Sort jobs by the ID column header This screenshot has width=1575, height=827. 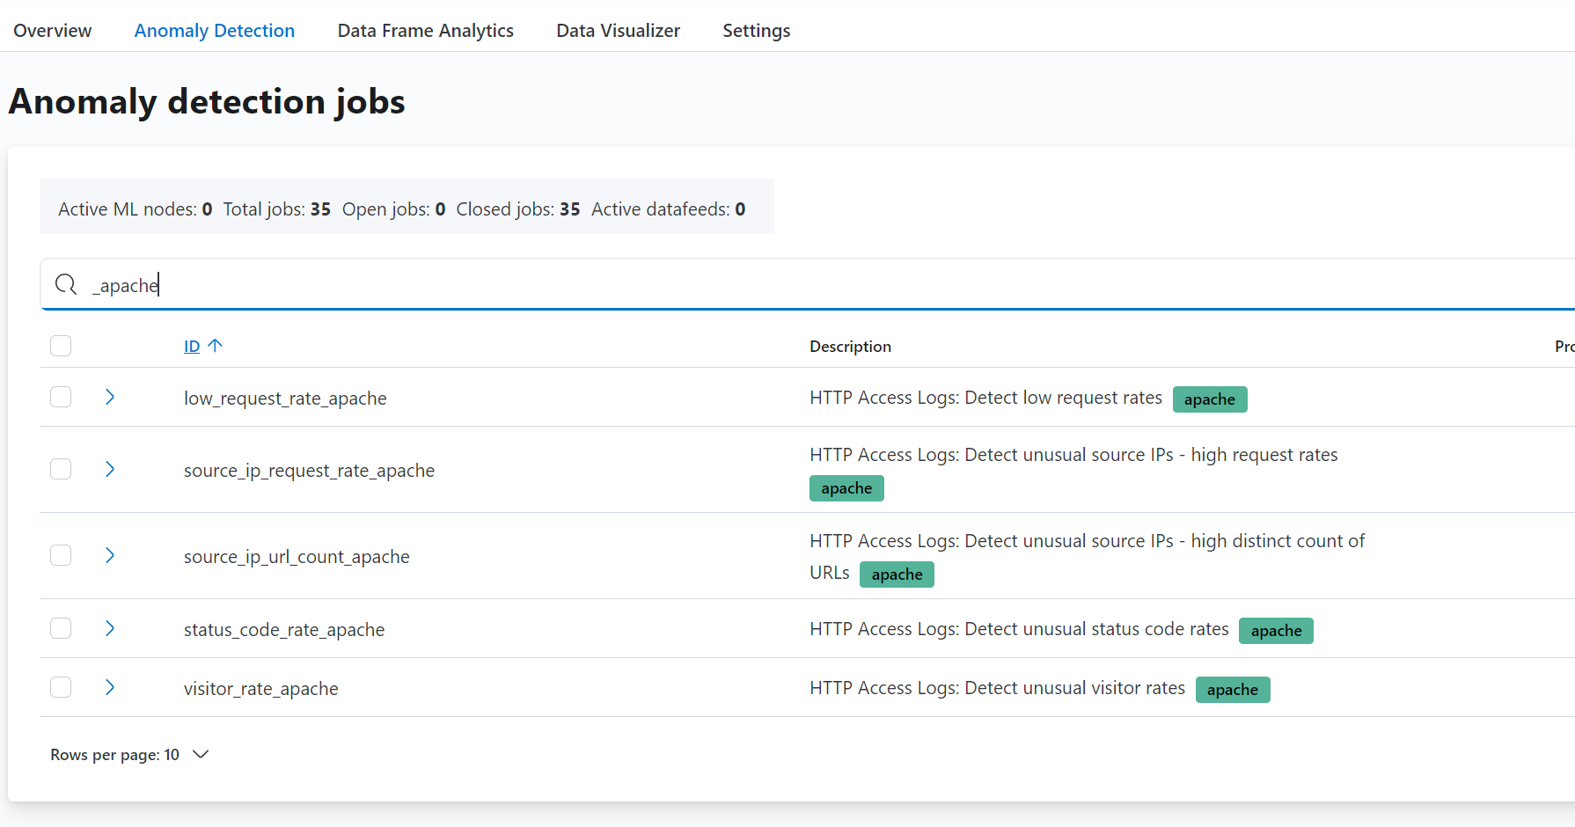click(192, 347)
